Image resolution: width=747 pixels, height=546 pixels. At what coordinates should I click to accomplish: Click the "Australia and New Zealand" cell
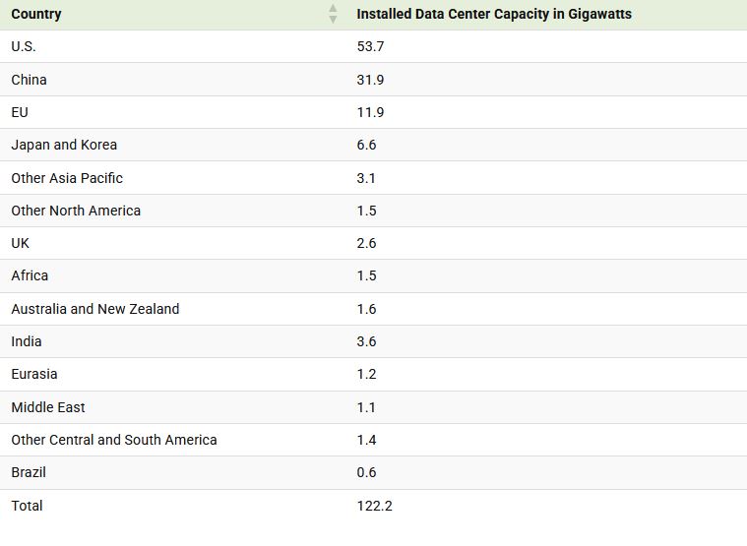point(95,309)
